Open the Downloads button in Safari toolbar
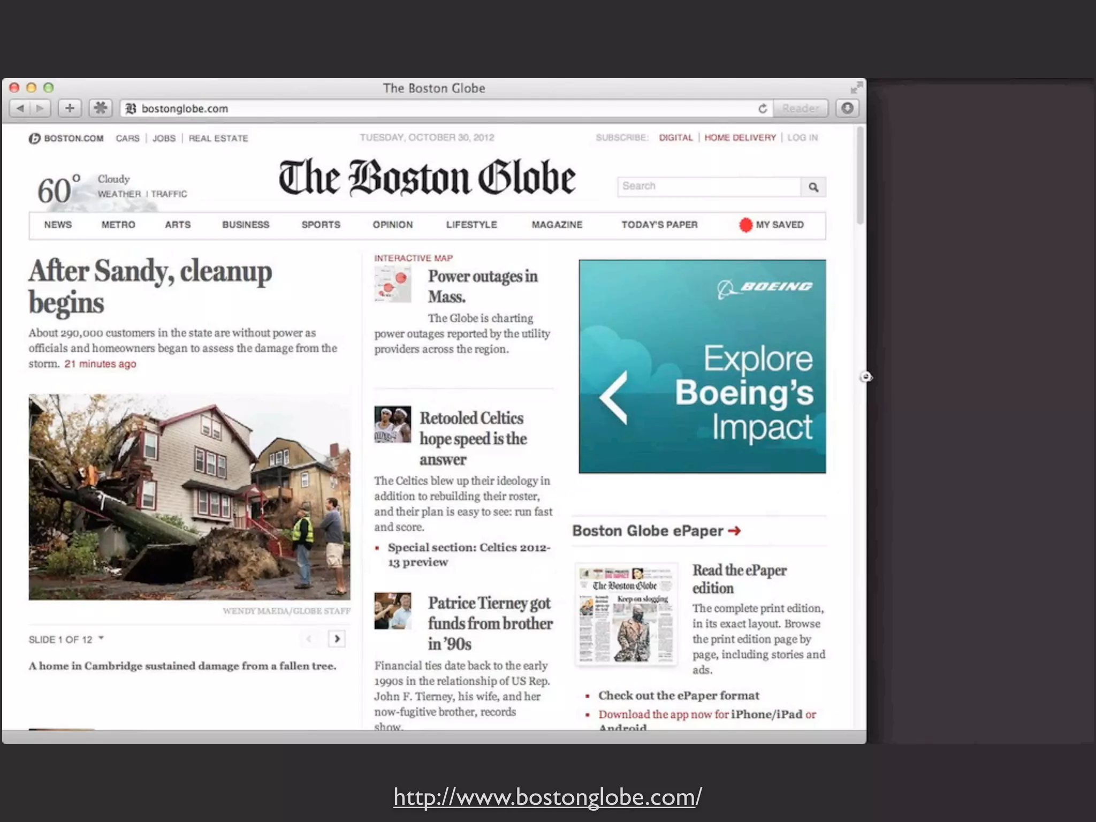The width and height of the screenshot is (1096, 822). pos(847,109)
